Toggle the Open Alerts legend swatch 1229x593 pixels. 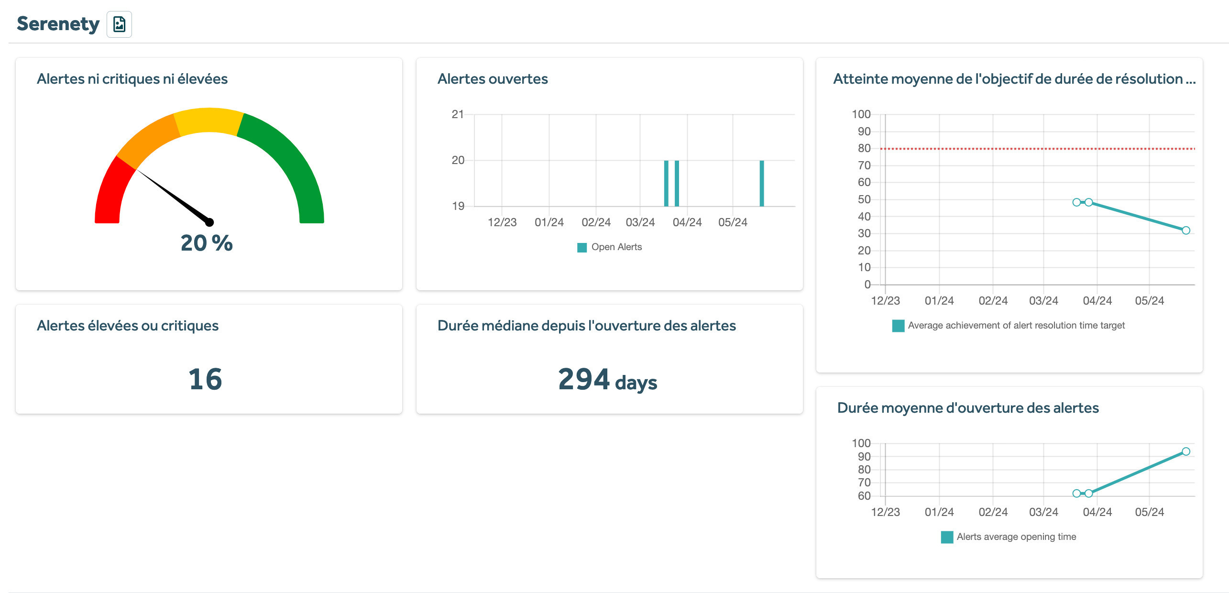582,247
